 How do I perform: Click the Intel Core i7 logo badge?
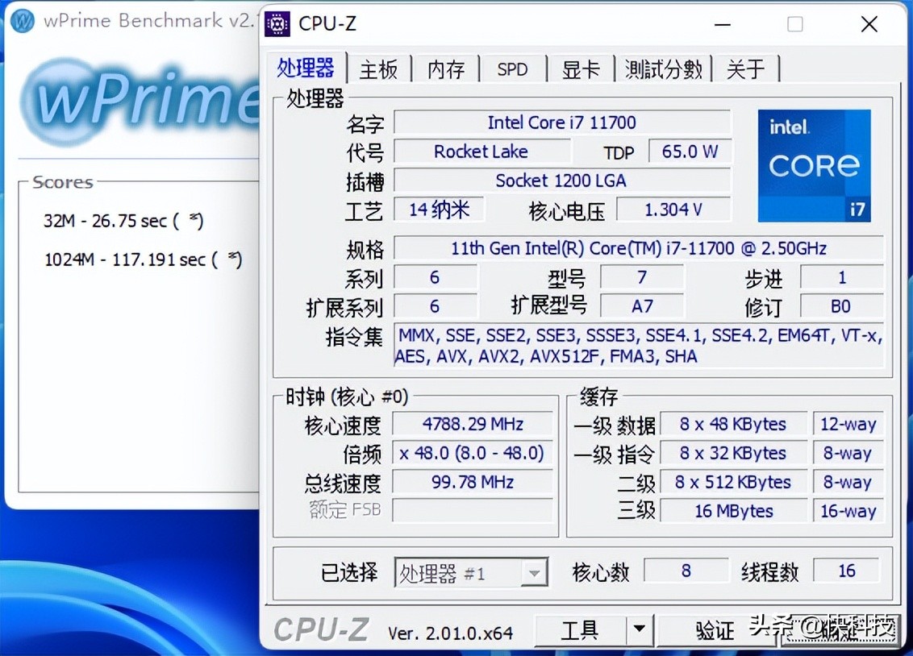pos(814,165)
